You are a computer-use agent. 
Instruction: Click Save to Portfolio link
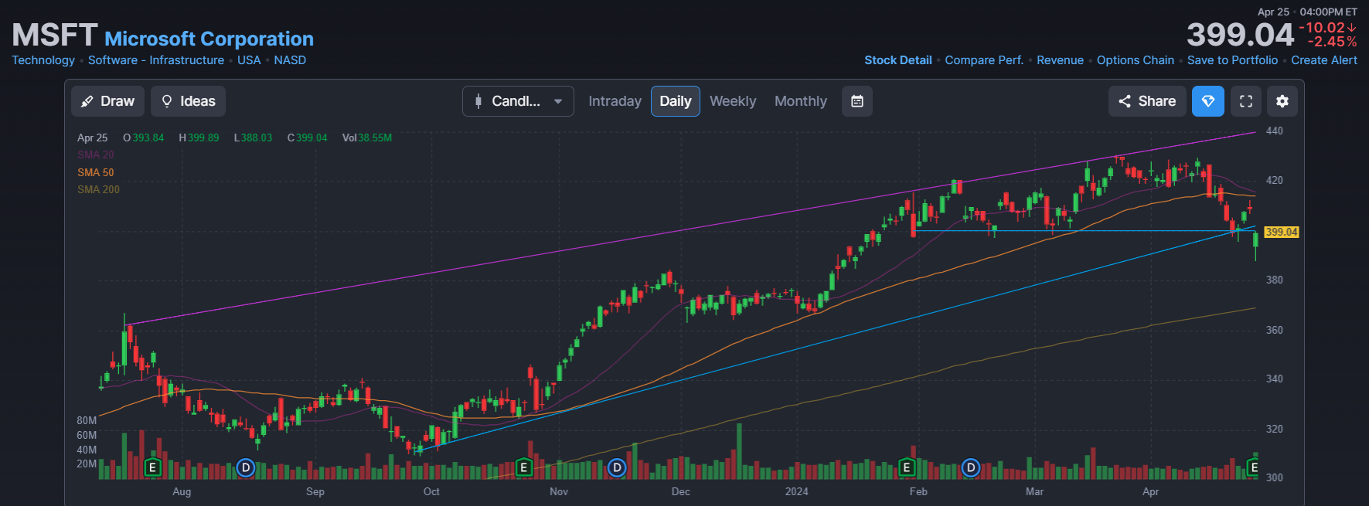1233,60
